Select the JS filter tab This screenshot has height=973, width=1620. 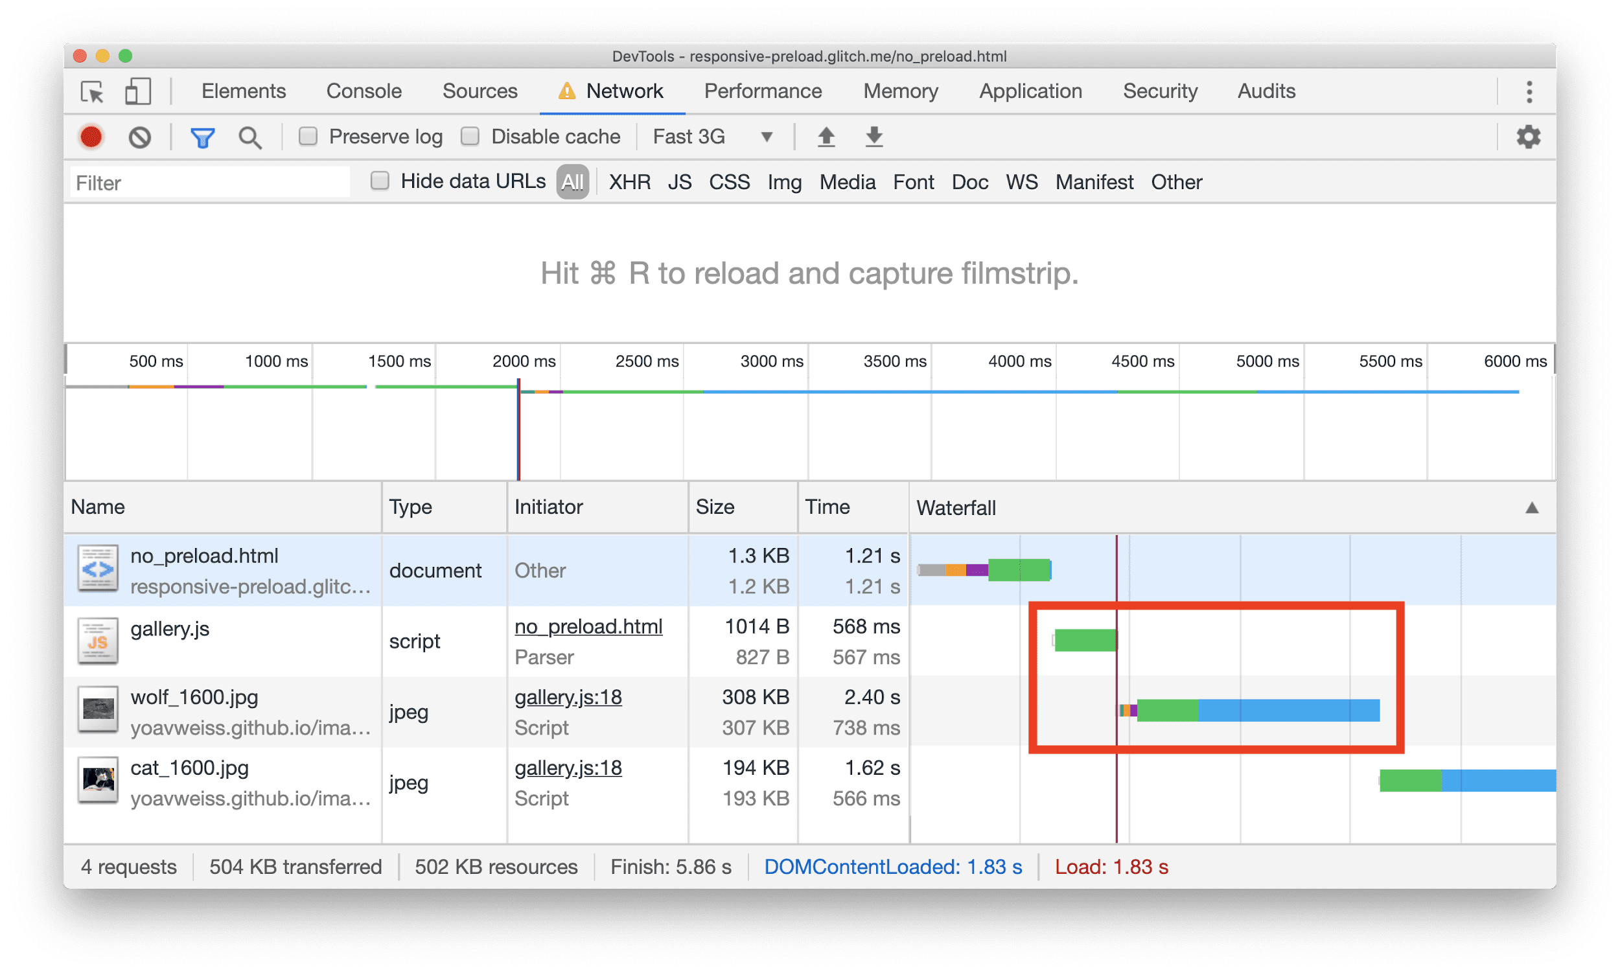[x=678, y=181]
